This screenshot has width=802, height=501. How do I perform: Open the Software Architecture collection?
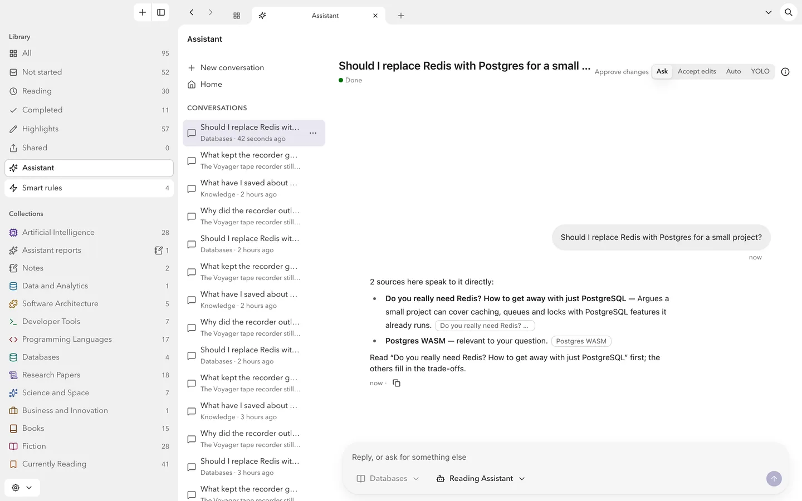click(89, 304)
